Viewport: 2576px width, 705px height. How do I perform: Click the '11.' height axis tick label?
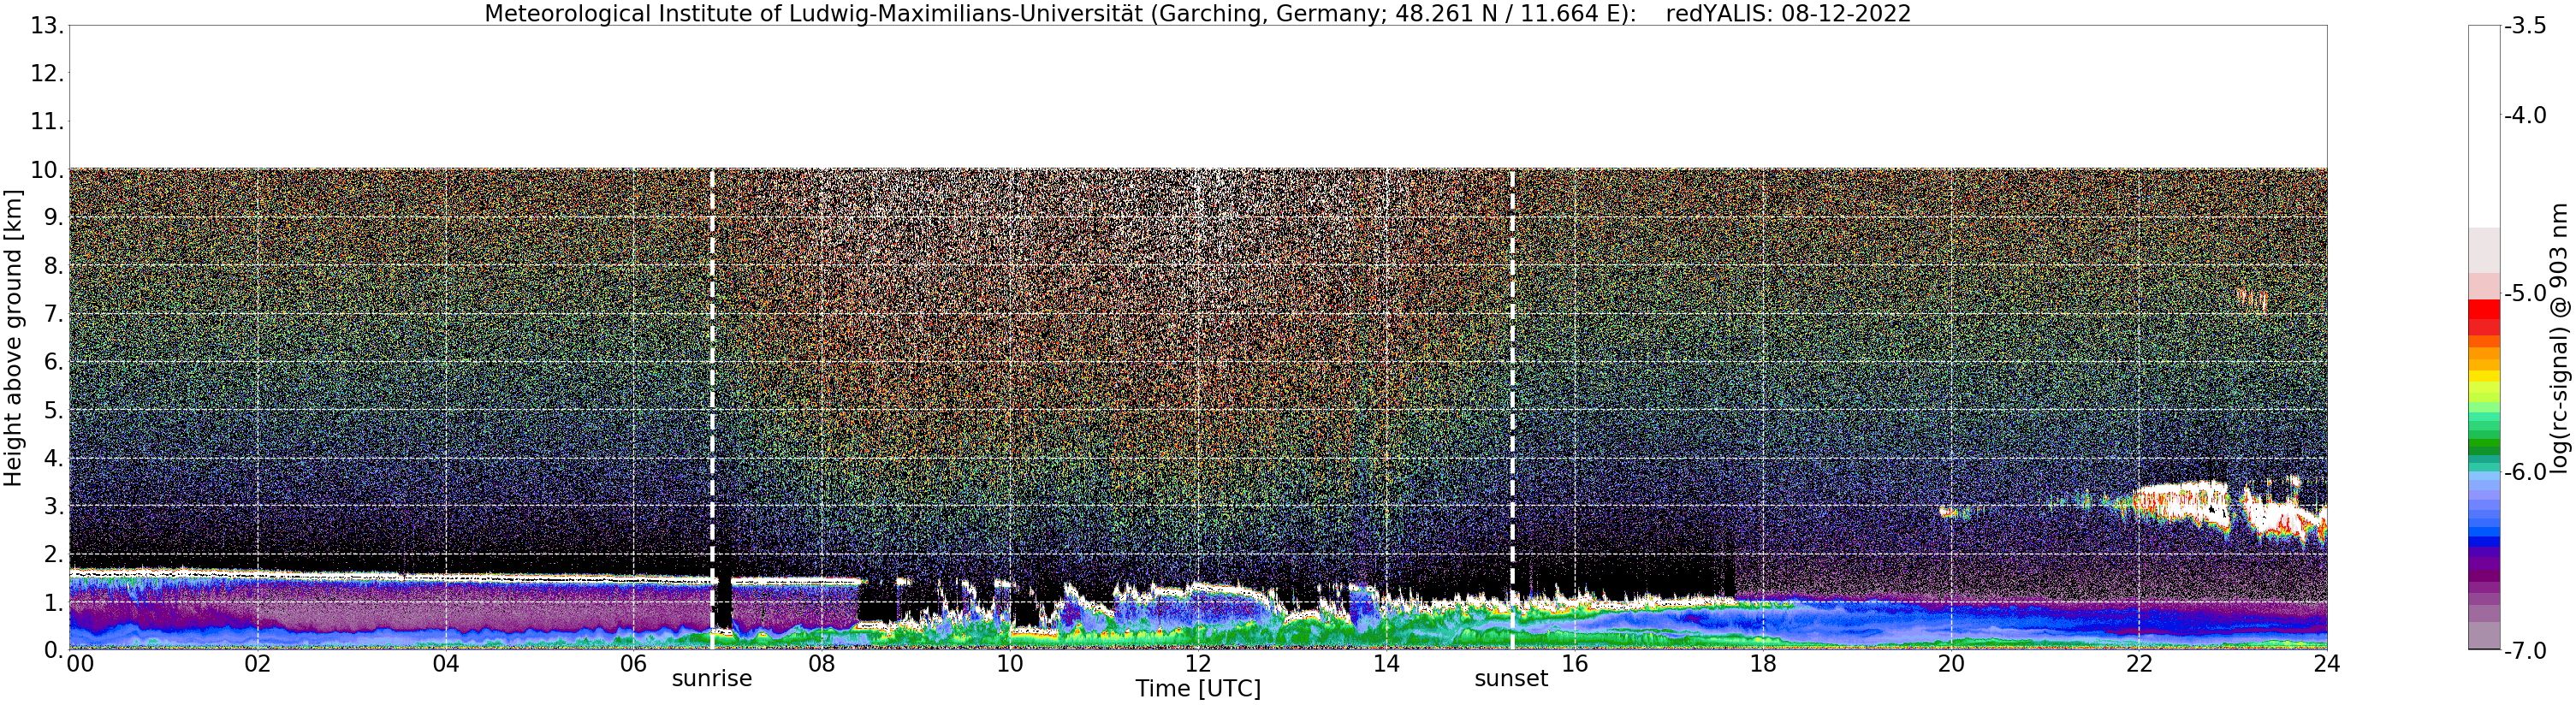[x=47, y=122]
